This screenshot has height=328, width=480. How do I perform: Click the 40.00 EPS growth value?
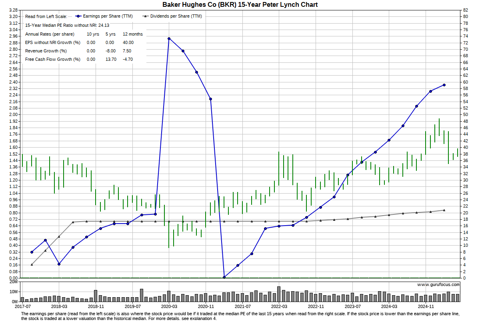[x=128, y=42]
